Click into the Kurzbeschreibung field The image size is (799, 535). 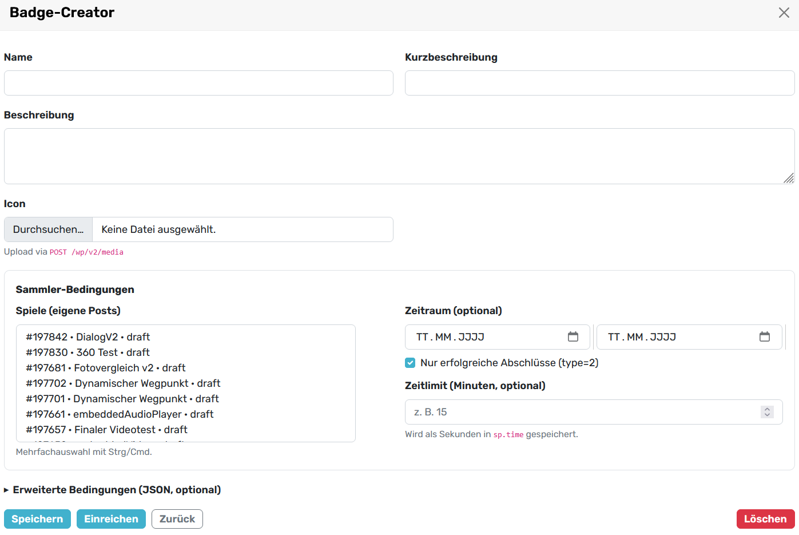[599, 83]
